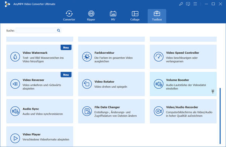The image size is (226, 147).
Task: Open the Video Player play icon
Action: pos(15,138)
